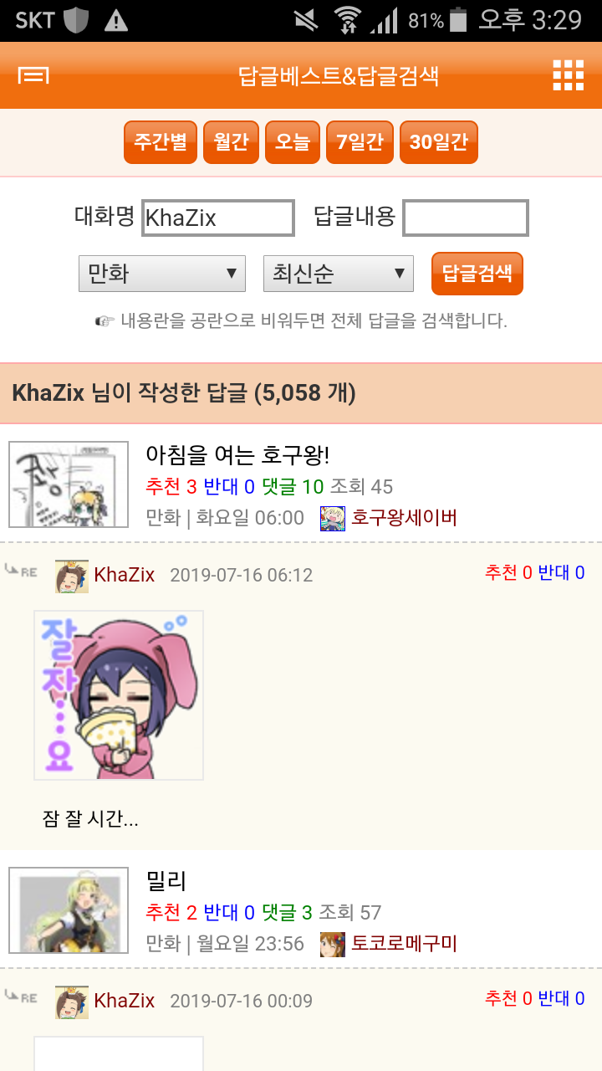This screenshot has width=602, height=1071.
Task: Tap KhaZix avatar icon on 00:09 reply
Action: point(72,1002)
